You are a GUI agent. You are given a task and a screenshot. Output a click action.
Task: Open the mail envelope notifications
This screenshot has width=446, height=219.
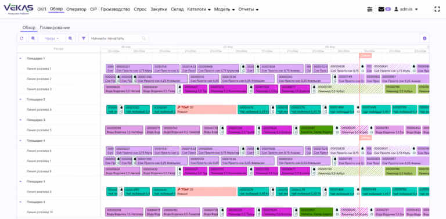point(381,9)
